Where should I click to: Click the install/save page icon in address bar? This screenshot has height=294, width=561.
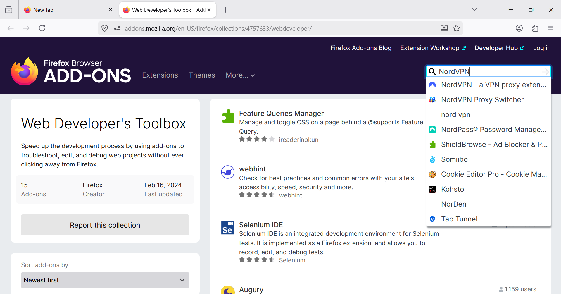point(444,28)
